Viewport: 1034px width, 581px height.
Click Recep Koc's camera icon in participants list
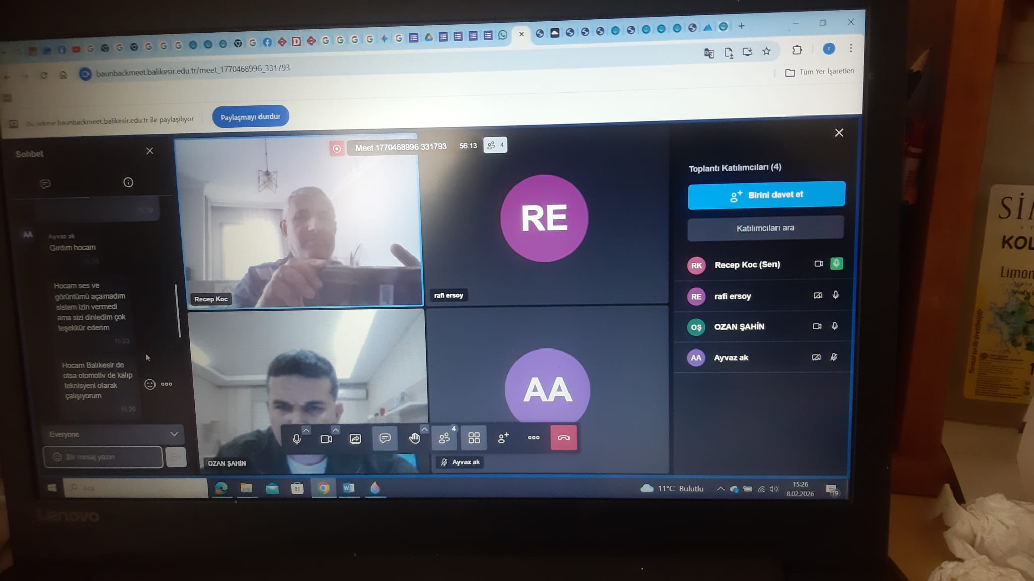tap(819, 264)
